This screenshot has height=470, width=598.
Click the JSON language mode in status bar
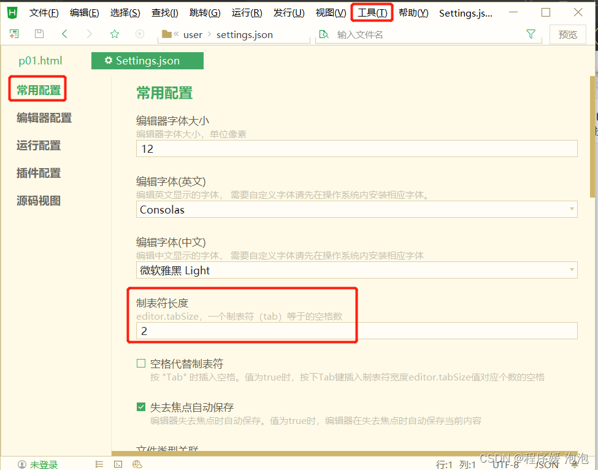pos(546,464)
